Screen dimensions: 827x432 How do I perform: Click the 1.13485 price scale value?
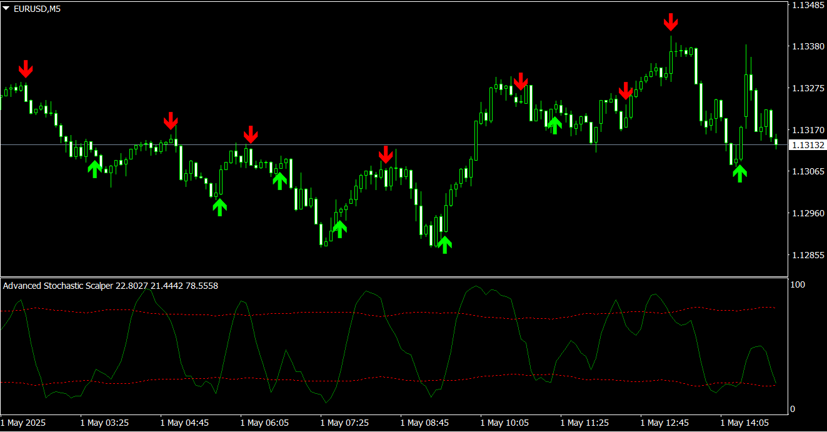click(807, 5)
